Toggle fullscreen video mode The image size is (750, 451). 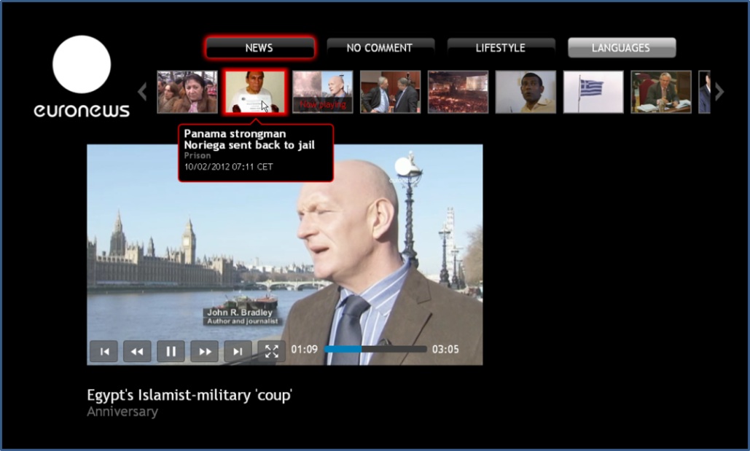(271, 351)
